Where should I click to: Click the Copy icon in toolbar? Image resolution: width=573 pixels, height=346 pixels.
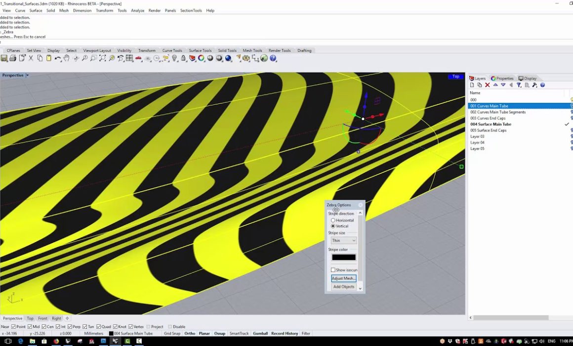pyautogui.click(x=40, y=58)
